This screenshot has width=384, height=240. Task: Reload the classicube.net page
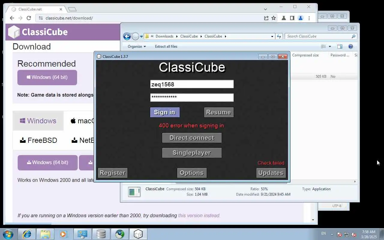coord(29,18)
